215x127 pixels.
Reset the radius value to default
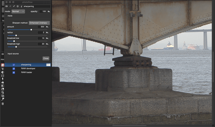tap(47, 32)
